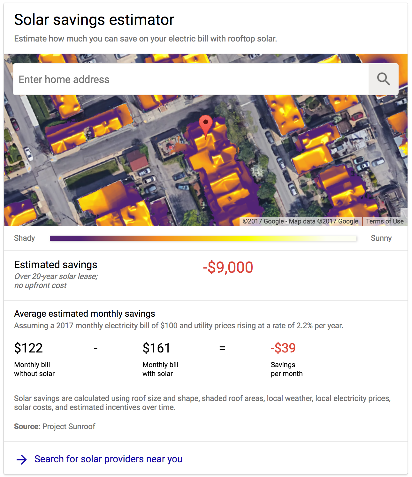
Task: Click the blue arrow icon beside the solar providers link
Action: (22, 459)
